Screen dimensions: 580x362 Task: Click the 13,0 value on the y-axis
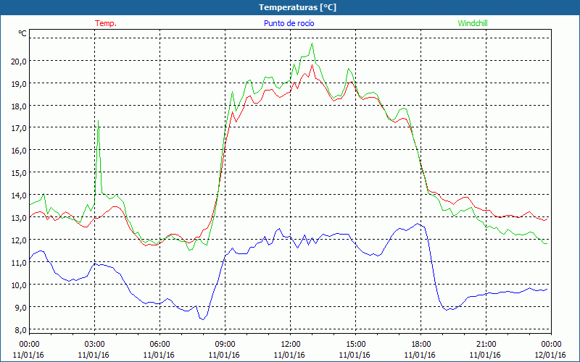click(19, 218)
